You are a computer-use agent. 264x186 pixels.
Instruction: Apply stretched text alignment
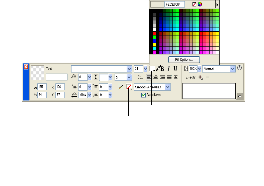175,77
